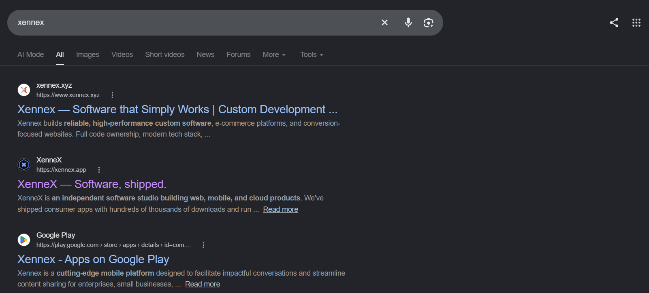Expand the More dropdown
649x293 pixels.
tap(274, 55)
